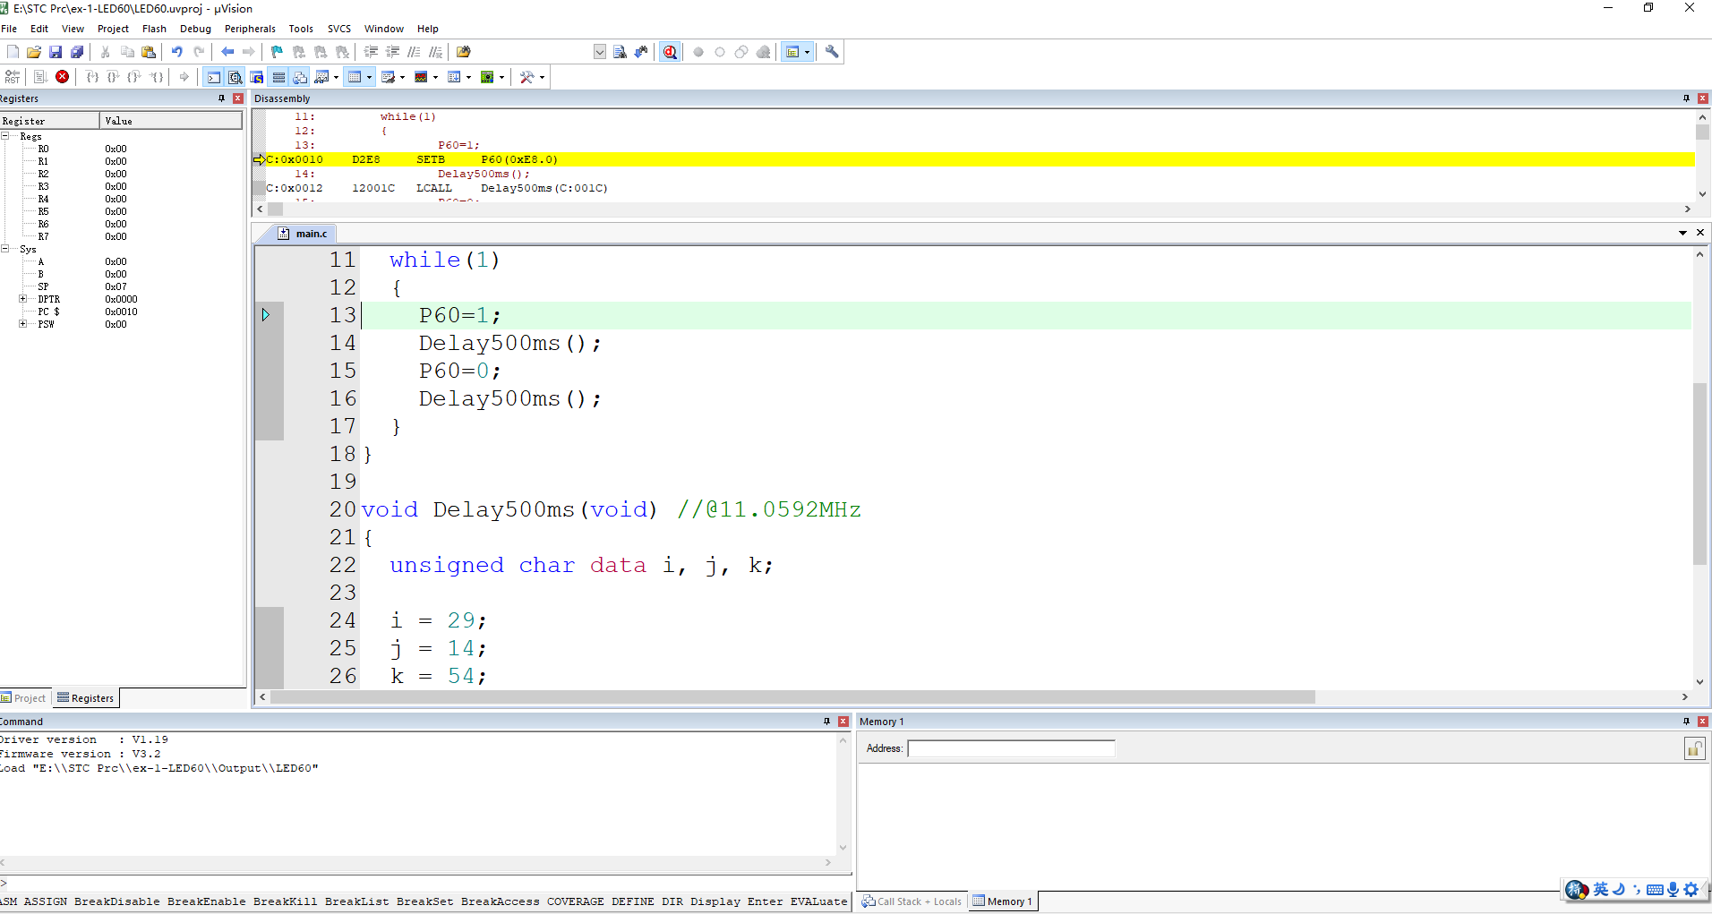This screenshot has height=914, width=1712.
Task: Start or stop the debug session
Action: (670, 52)
